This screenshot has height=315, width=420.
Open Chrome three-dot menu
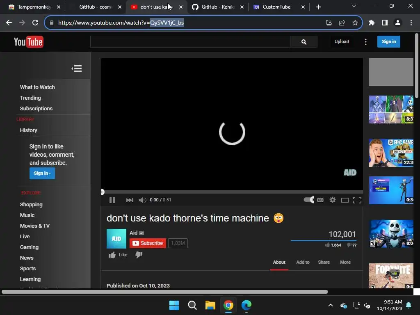click(x=411, y=23)
